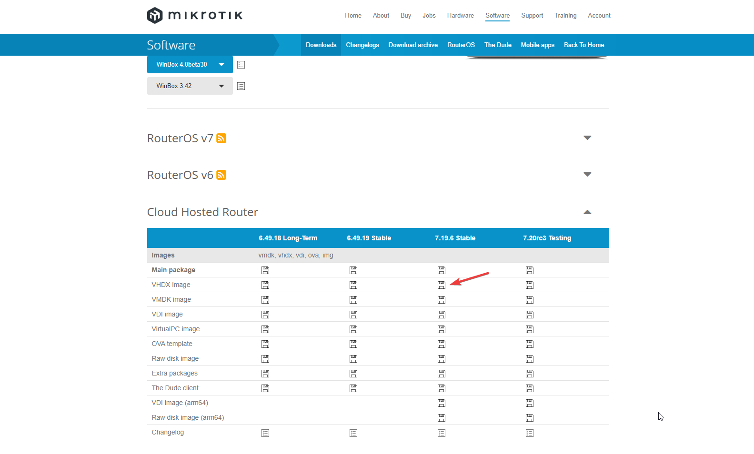
Task: Go to Home in top navigation
Action: 353,15
